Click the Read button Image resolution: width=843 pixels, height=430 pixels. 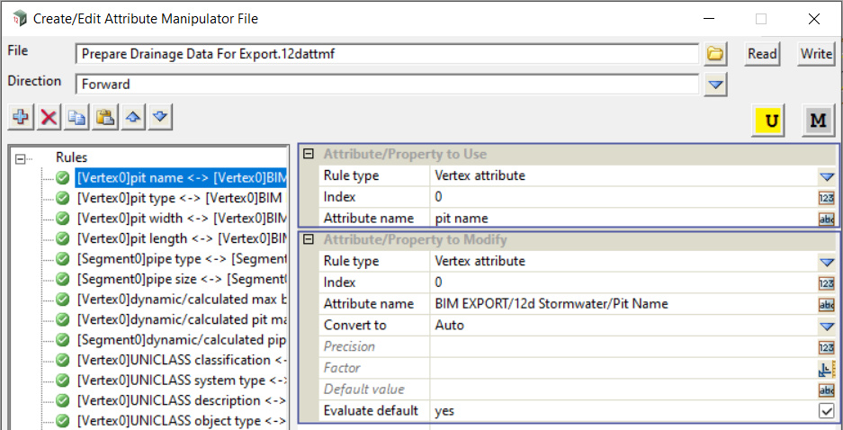[x=762, y=54]
